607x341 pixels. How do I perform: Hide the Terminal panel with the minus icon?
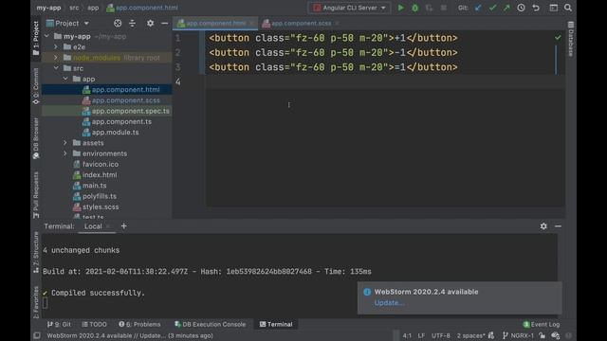[558, 226]
